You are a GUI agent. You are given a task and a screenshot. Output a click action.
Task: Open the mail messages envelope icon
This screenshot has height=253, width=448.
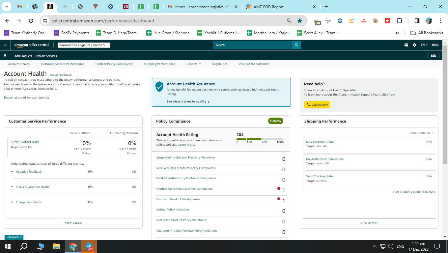[406, 45]
